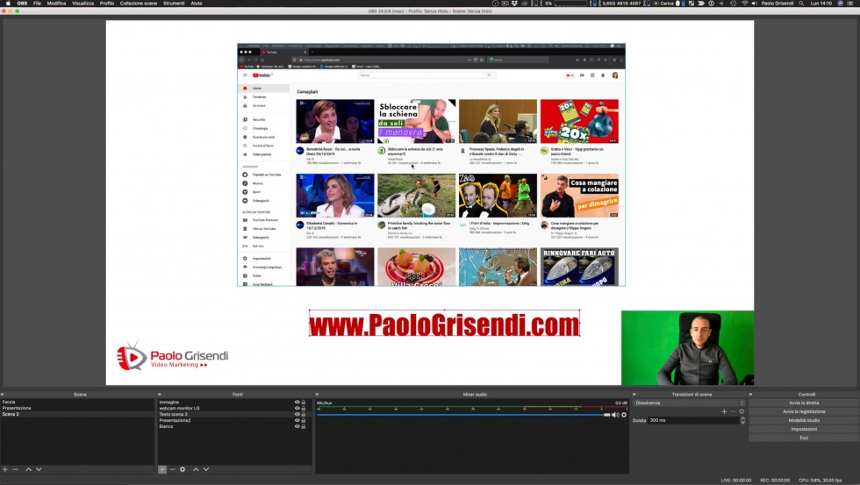
Task: Open the Visualizza menu
Action: point(82,4)
